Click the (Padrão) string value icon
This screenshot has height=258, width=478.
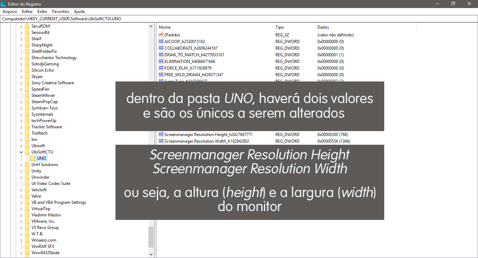tap(161, 35)
